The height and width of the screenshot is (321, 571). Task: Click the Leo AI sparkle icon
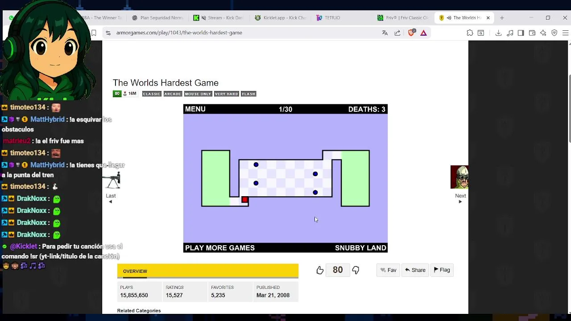pyautogui.click(x=543, y=33)
